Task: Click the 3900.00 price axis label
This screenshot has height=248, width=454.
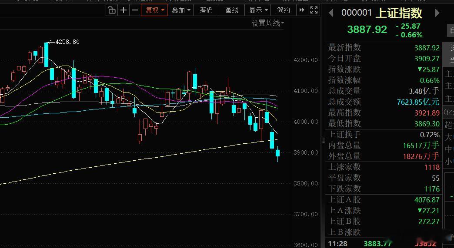Action: coord(305,152)
